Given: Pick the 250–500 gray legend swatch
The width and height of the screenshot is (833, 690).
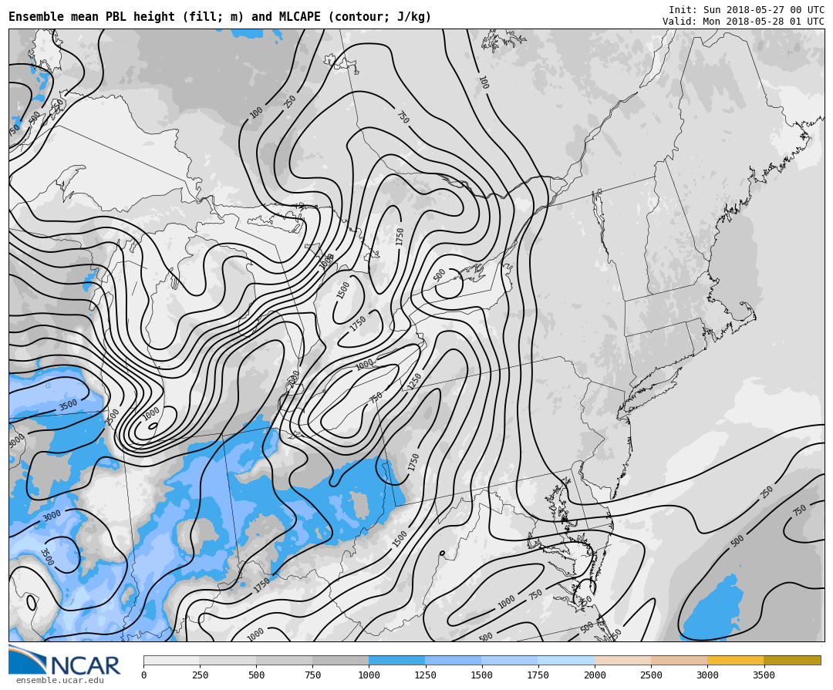Looking at the screenshot, I should click(x=228, y=660).
